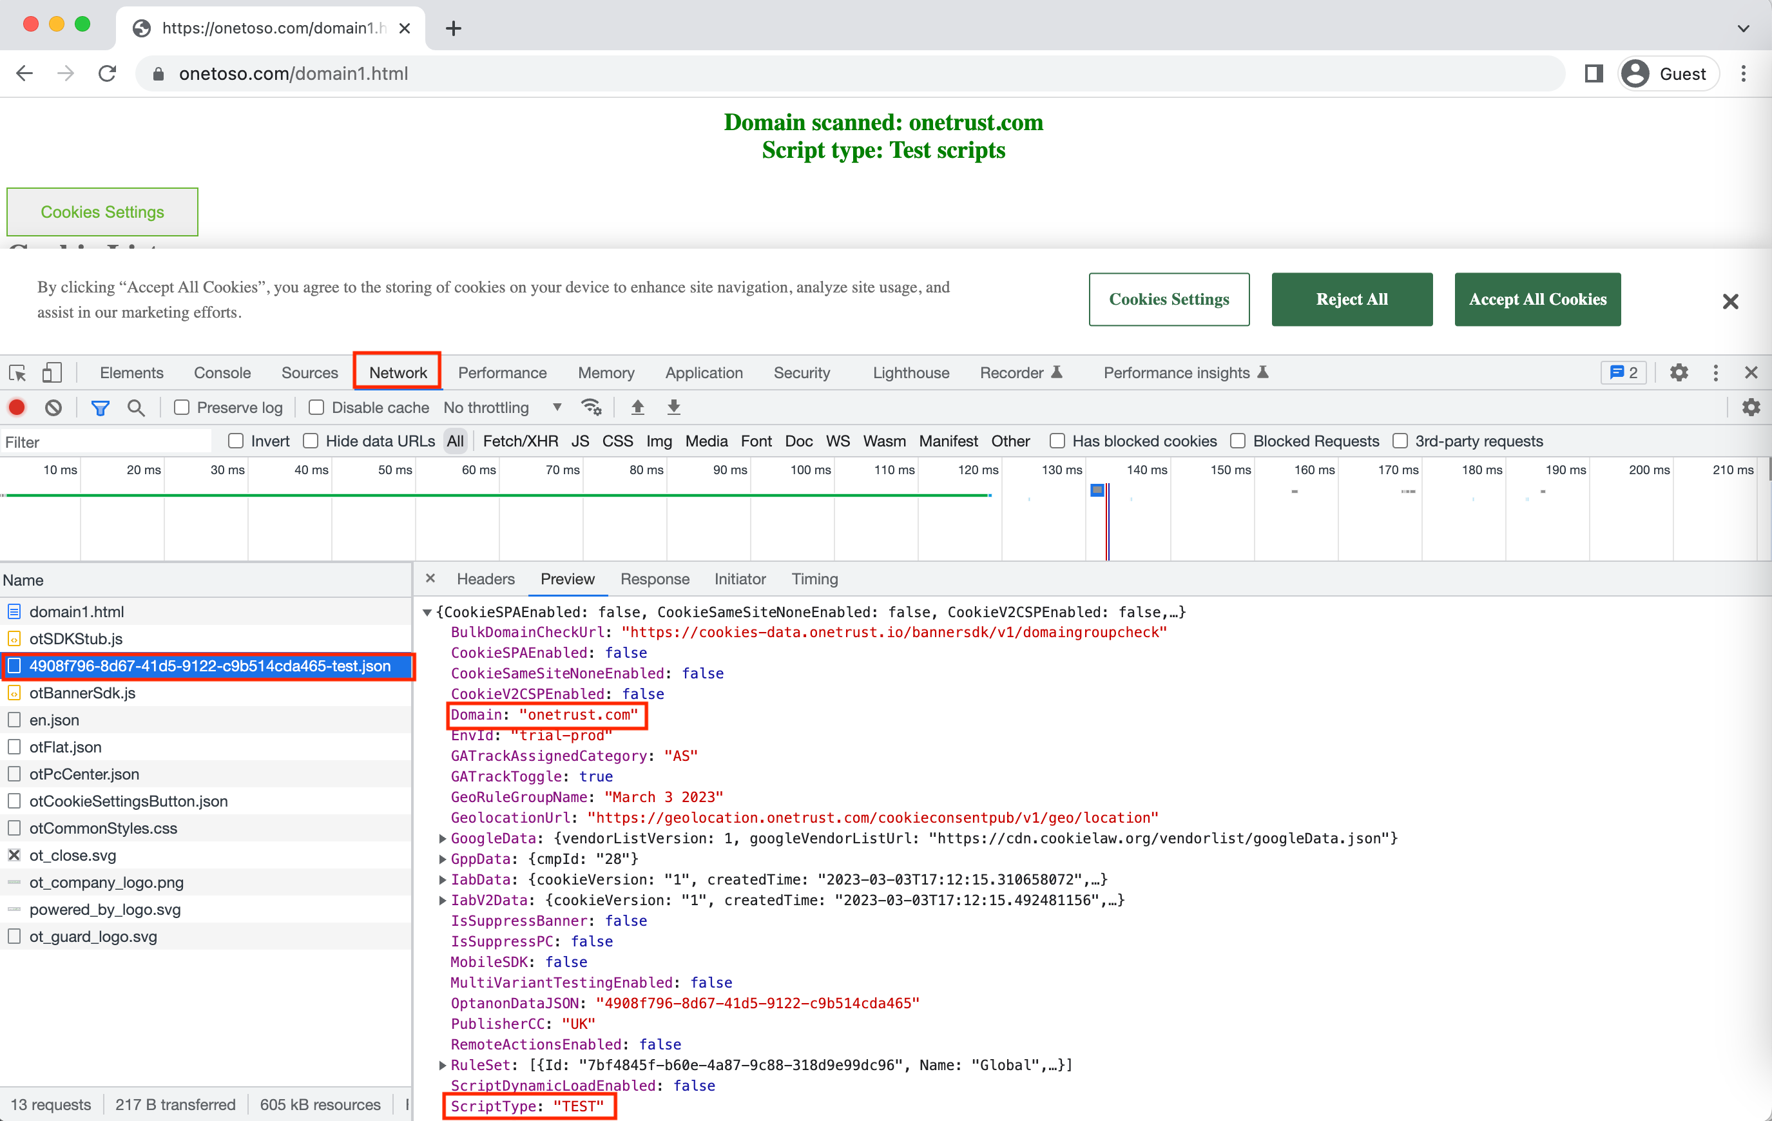Check the Invert filter checkbox
This screenshot has width=1772, height=1121.
[x=236, y=441]
